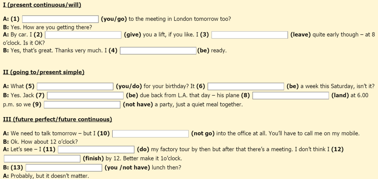Click blank (9) before '(not have) a party'

tap(82, 105)
